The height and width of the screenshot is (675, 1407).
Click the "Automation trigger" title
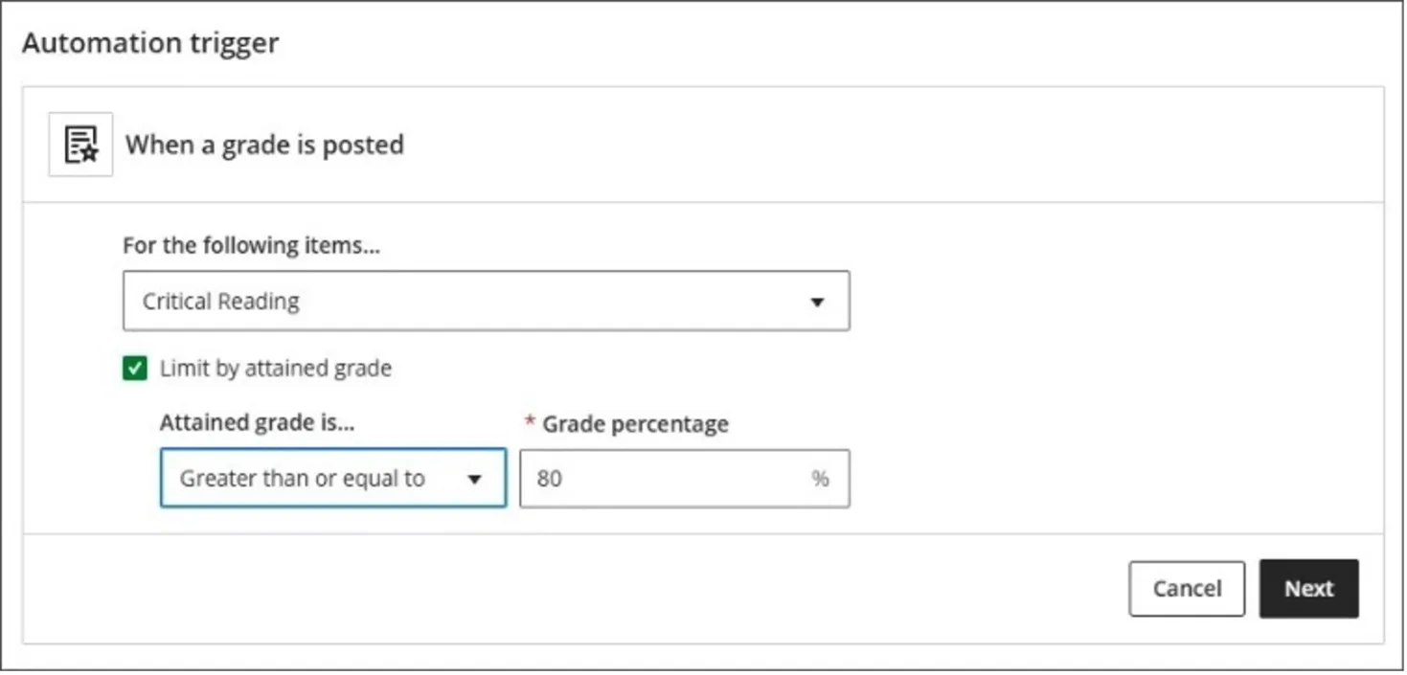(150, 43)
